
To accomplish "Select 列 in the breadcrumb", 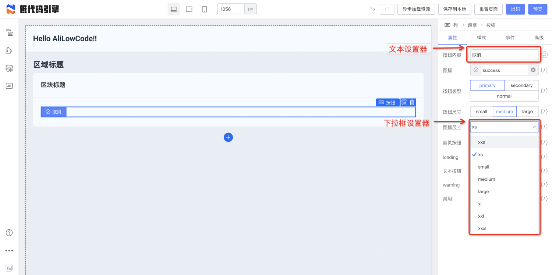I will pyautogui.click(x=456, y=25).
